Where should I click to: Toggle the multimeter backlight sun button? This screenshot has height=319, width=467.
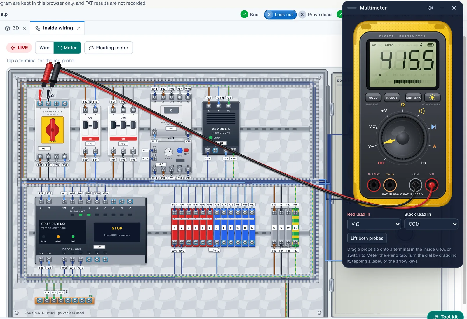click(x=432, y=98)
